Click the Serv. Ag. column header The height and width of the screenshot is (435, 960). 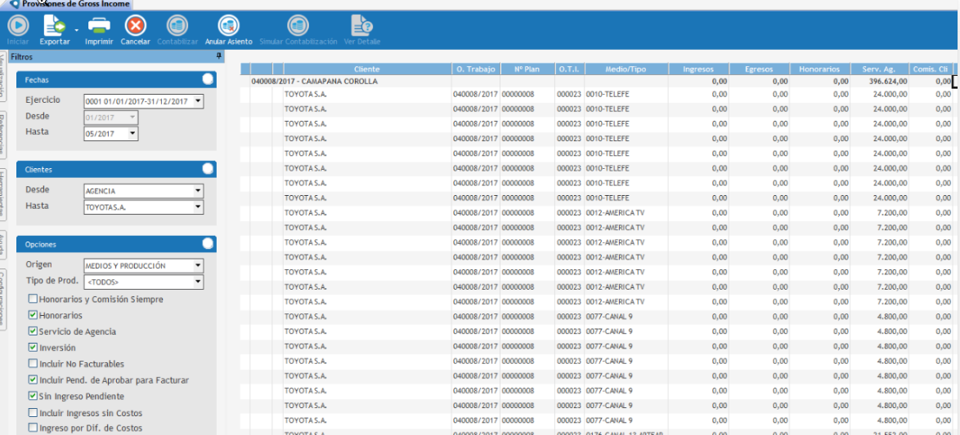pos(879,69)
